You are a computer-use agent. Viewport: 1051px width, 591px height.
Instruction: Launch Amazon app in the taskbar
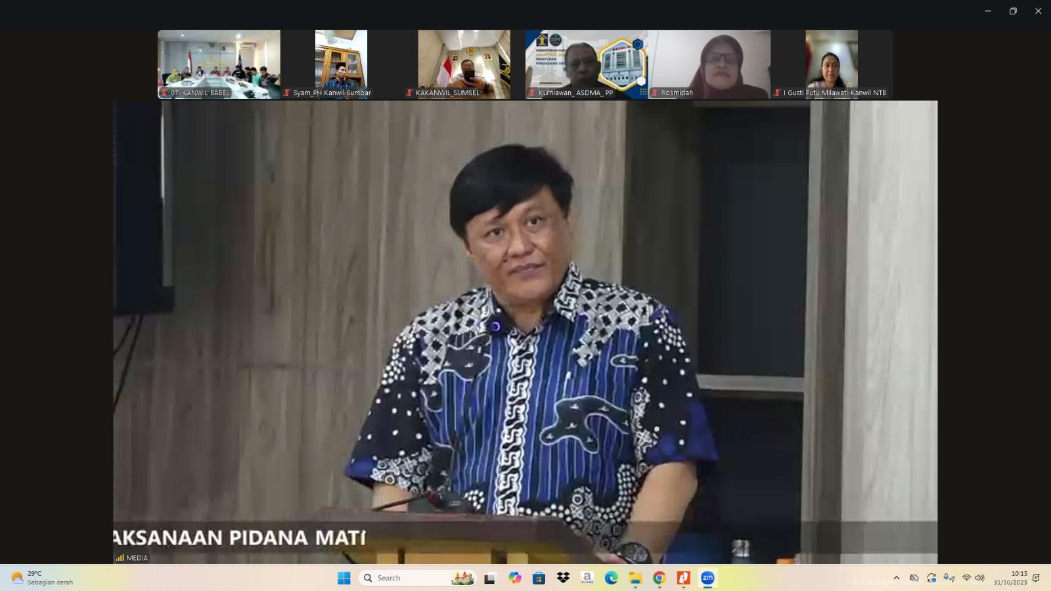[587, 578]
